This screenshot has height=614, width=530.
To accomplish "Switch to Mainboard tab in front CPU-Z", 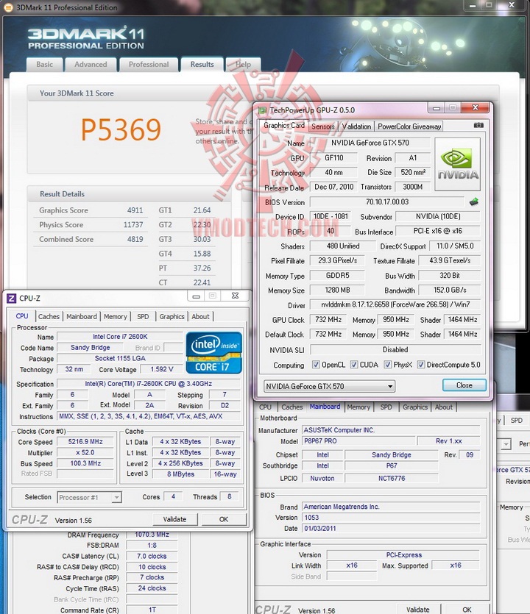I will [82, 316].
